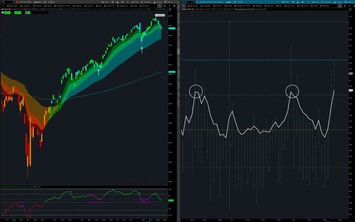The width and height of the screenshot is (355, 222).
Task: Open Share in the left SPX chart
Action: 105,2
